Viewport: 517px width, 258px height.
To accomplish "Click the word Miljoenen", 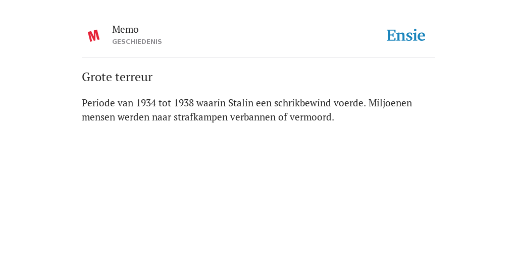I will tap(390, 103).
